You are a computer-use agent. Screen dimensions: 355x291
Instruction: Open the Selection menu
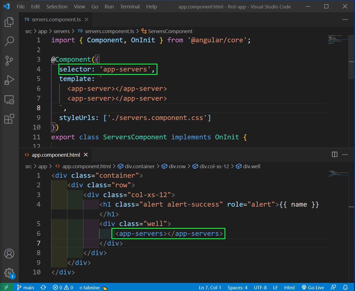(x=57, y=6)
